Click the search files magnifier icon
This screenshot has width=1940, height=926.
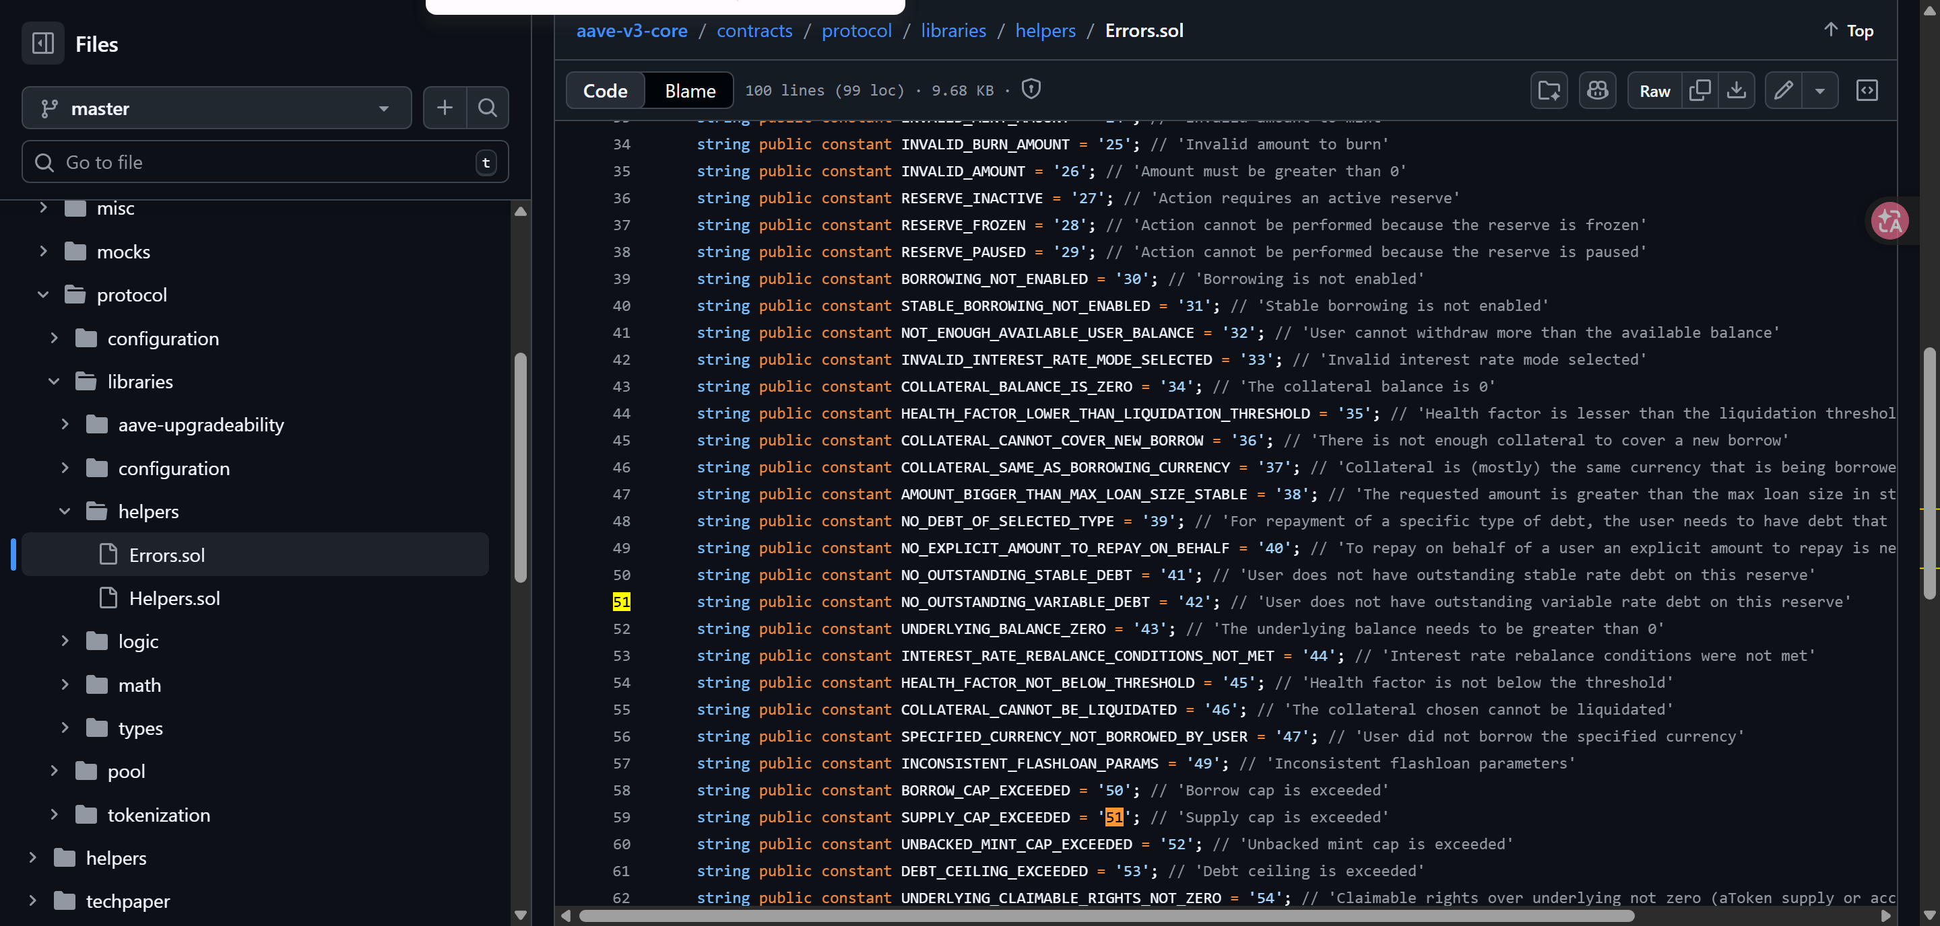tap(487, 108)
